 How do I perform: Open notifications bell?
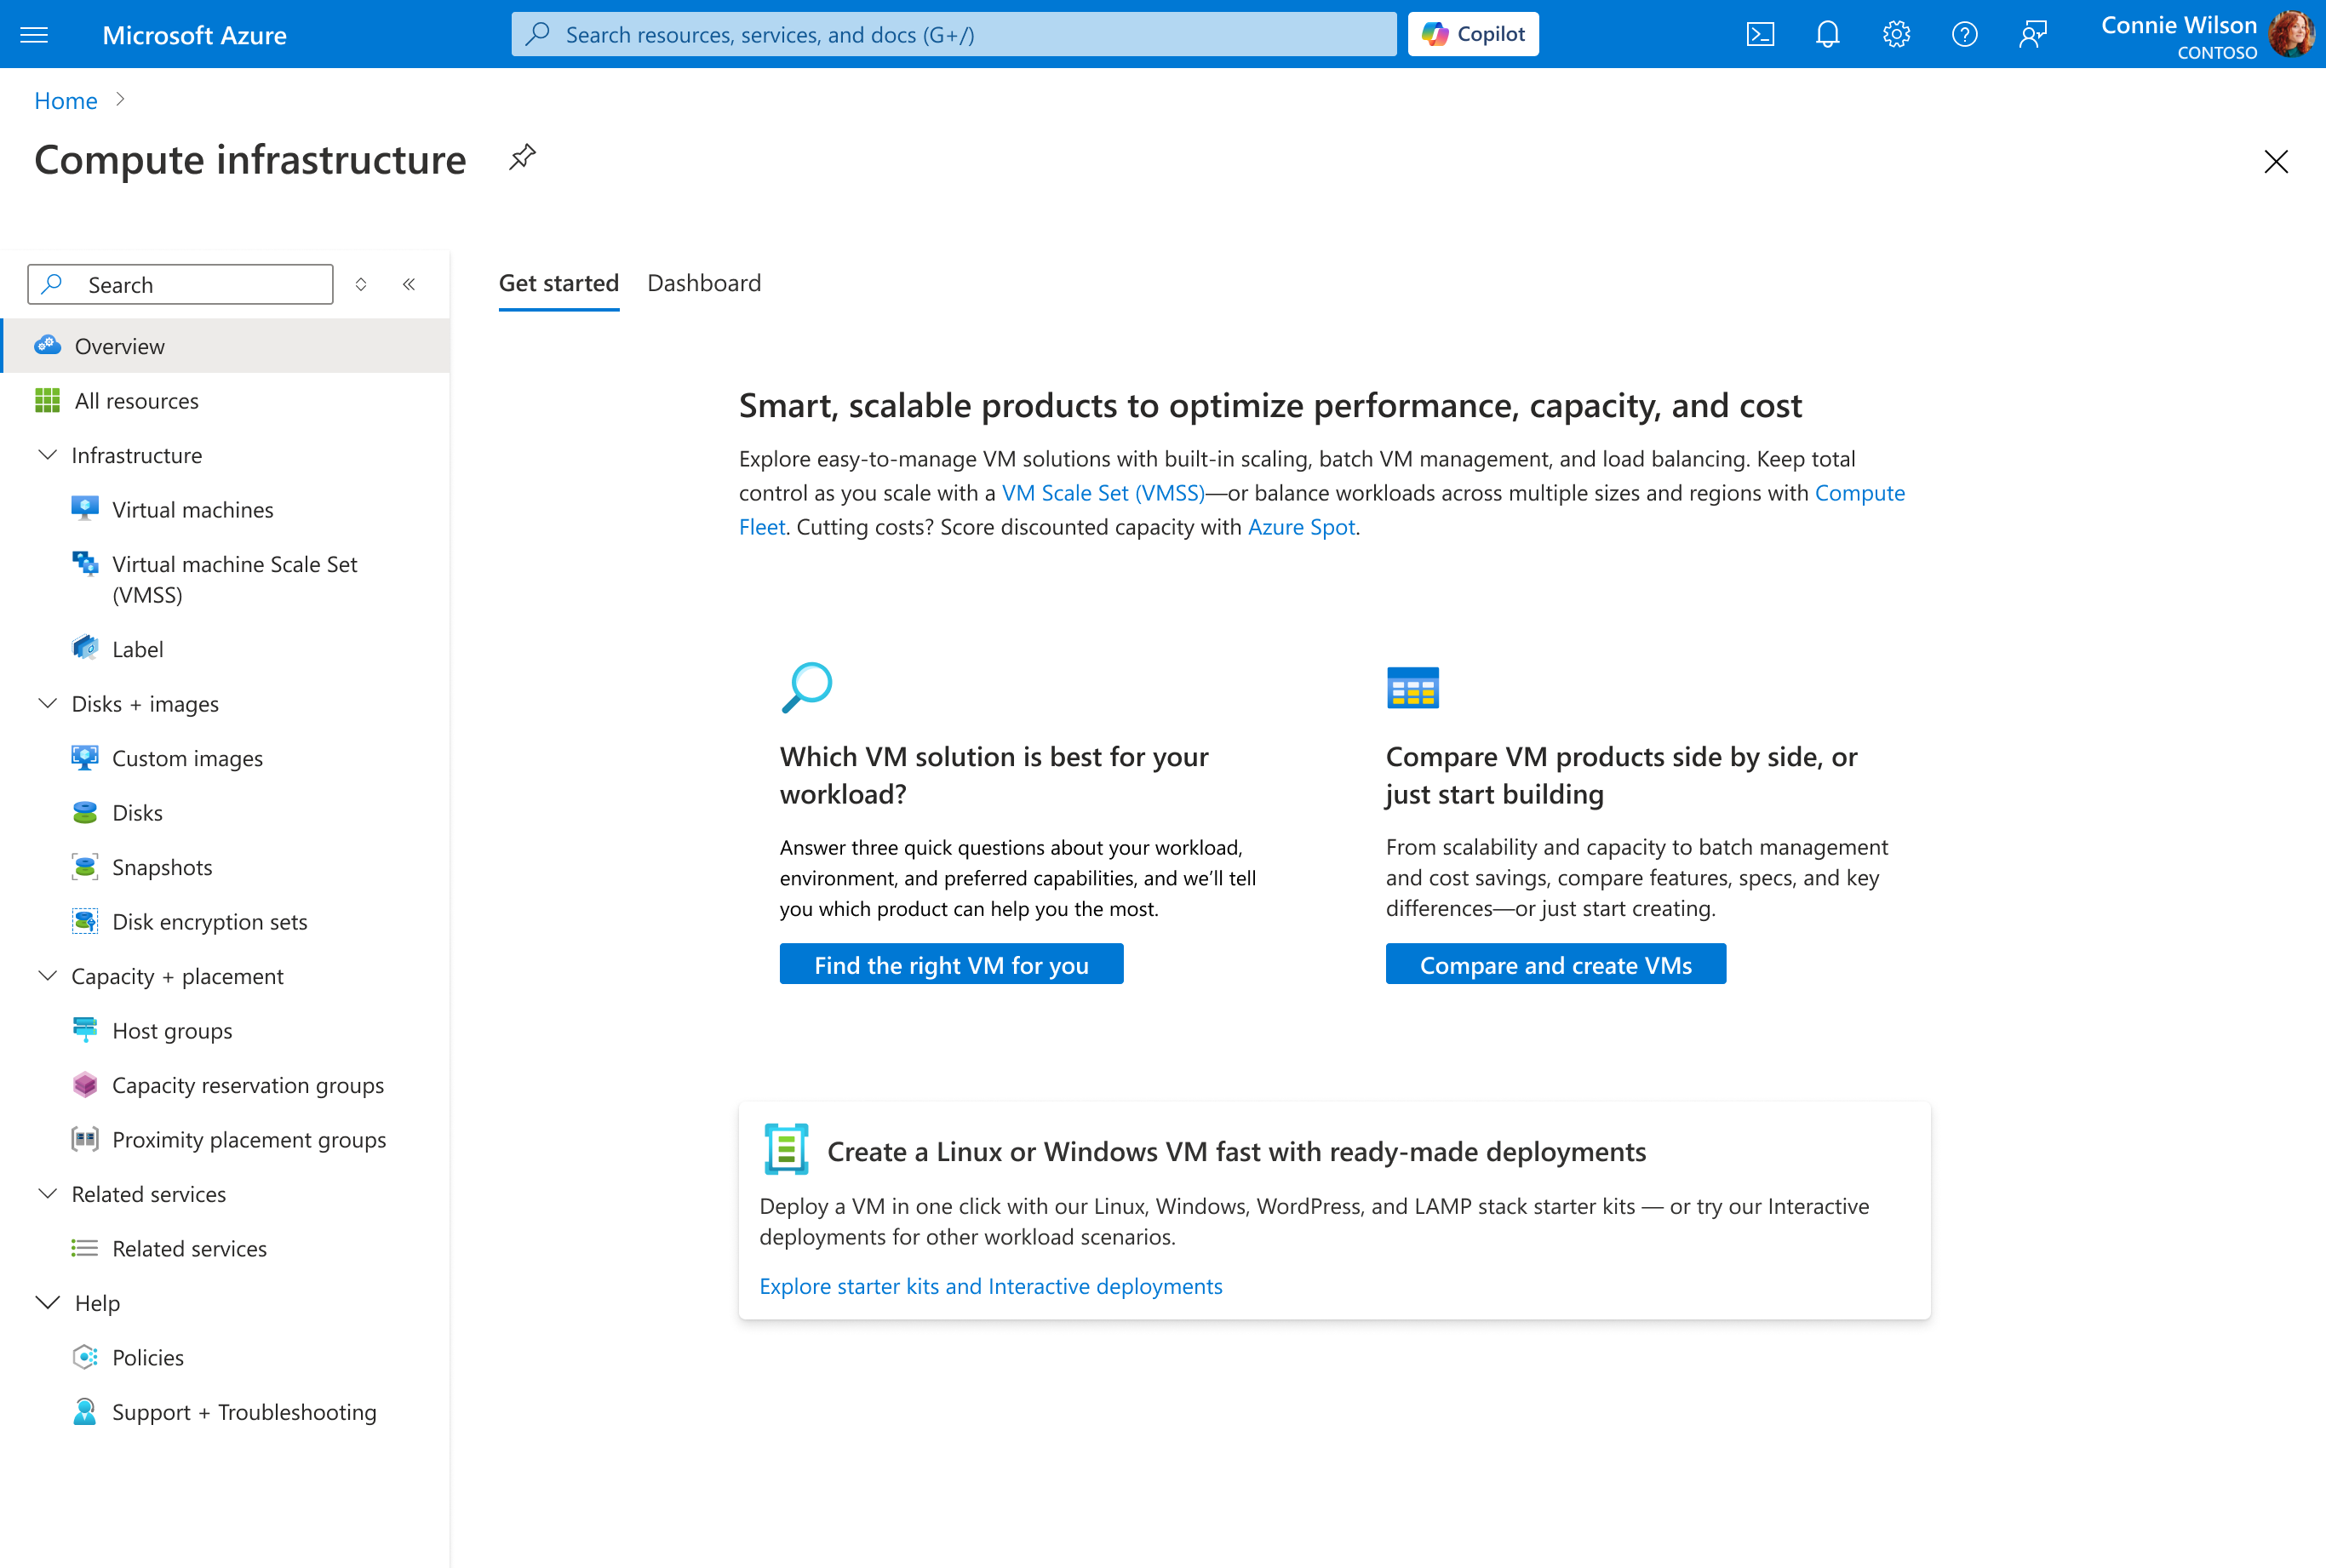coord(1827,33)
